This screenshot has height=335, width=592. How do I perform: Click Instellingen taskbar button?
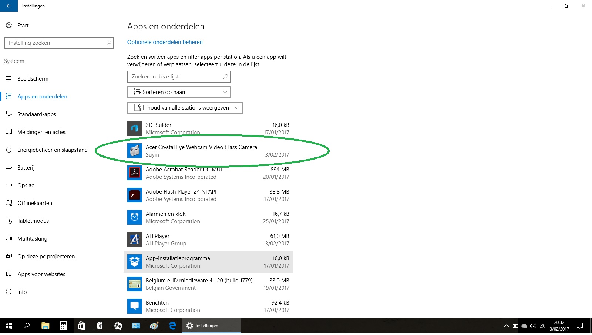(211, 326)
